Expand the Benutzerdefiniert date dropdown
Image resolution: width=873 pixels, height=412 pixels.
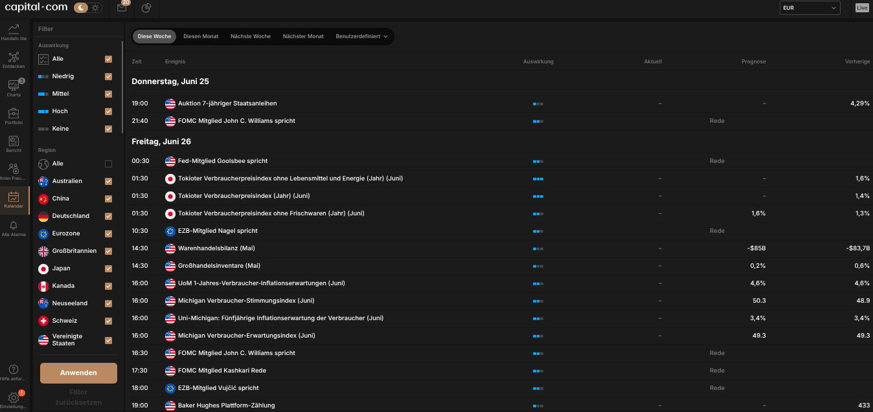[x=362, y=36]
